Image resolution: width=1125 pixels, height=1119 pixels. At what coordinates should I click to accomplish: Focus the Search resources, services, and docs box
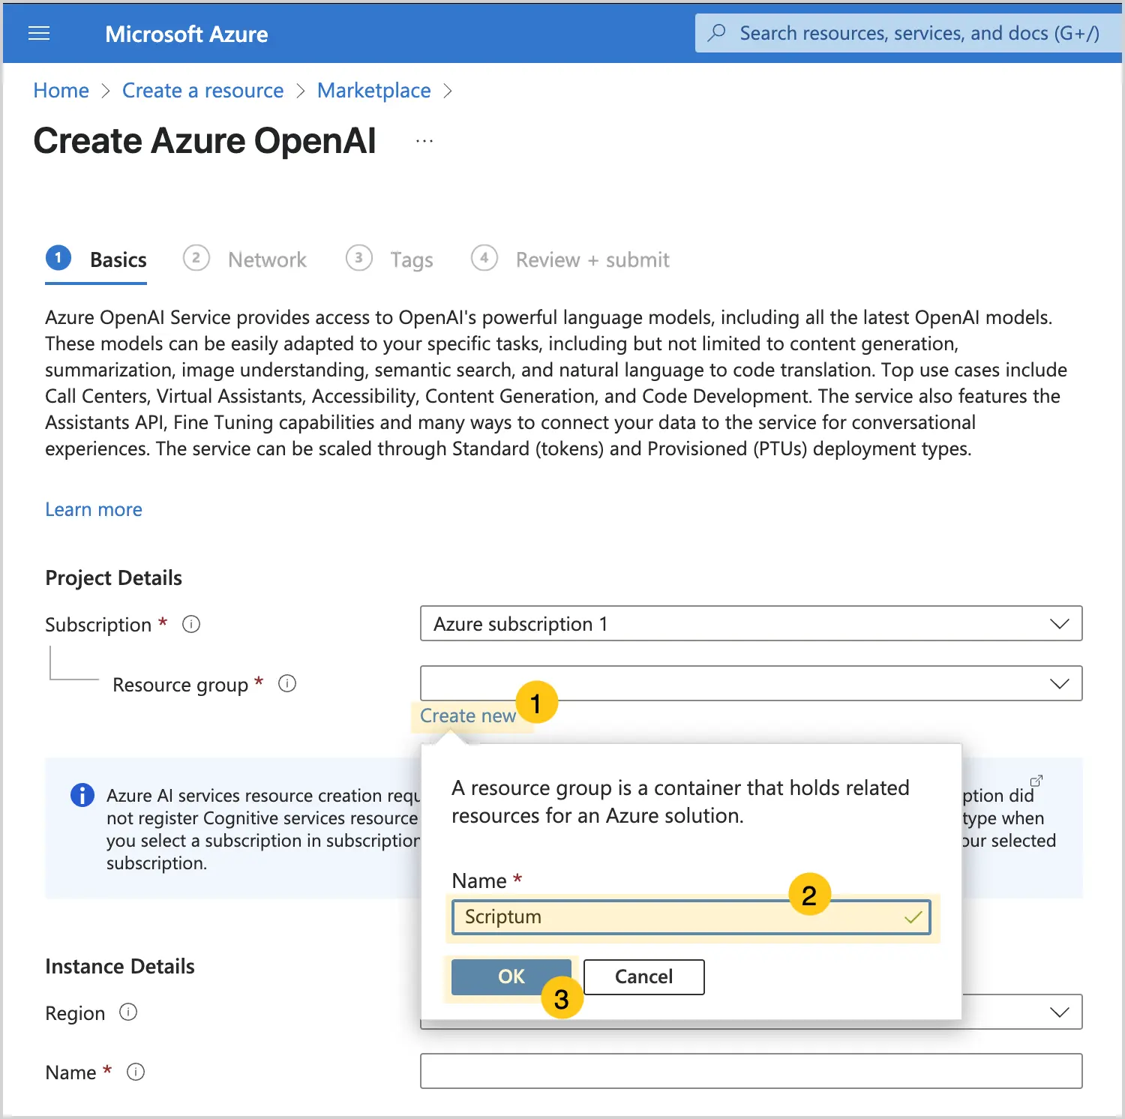tap(907, 33)
